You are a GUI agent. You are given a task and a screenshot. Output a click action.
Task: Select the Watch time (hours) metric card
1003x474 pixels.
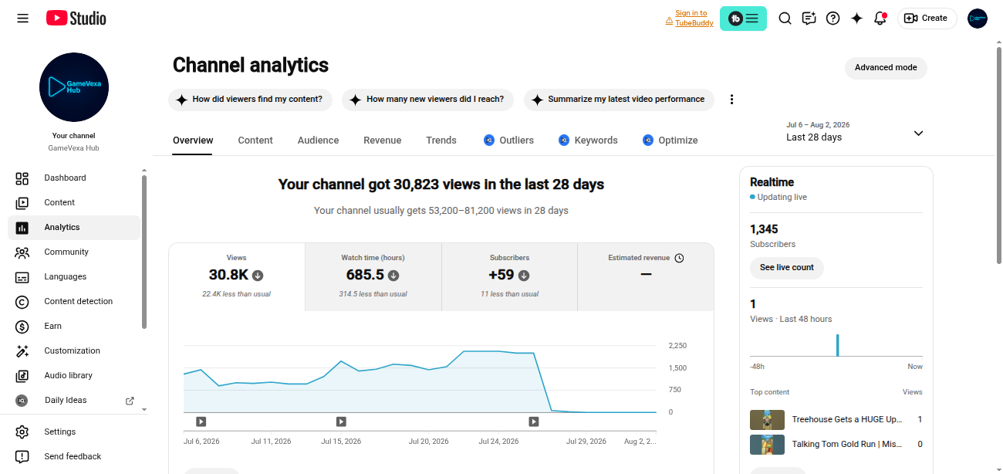click(373, 277)
